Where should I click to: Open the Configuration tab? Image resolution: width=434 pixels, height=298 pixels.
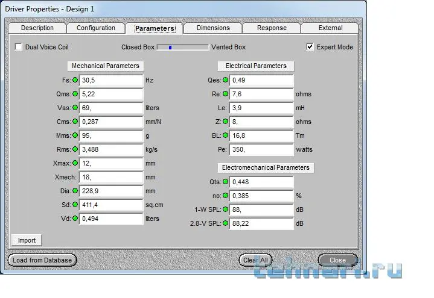pyautogui.click(x=96, y=28)
